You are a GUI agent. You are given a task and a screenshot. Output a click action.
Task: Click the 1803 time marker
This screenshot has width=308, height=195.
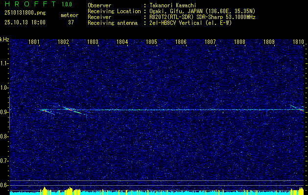pyautogui.click(x=93, y=42)
